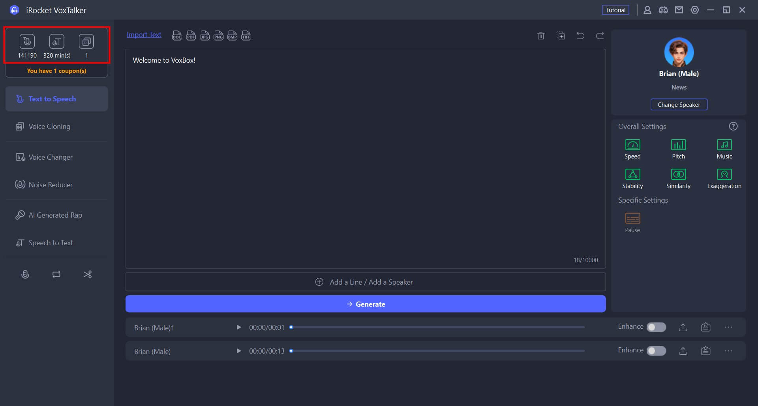Image resolution: width=758 pixels, height=406 pixels.
Task: Click Brian (Male) speaker avatar
Action: 679,52
